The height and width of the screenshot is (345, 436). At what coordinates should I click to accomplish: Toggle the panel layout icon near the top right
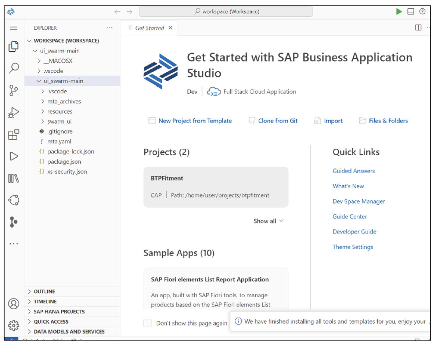(410, 11)
